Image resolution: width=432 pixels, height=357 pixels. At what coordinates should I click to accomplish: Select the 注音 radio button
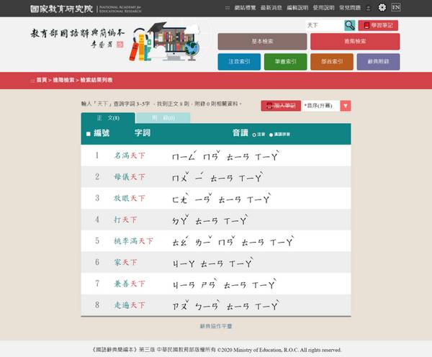click(x=254, y=135)
